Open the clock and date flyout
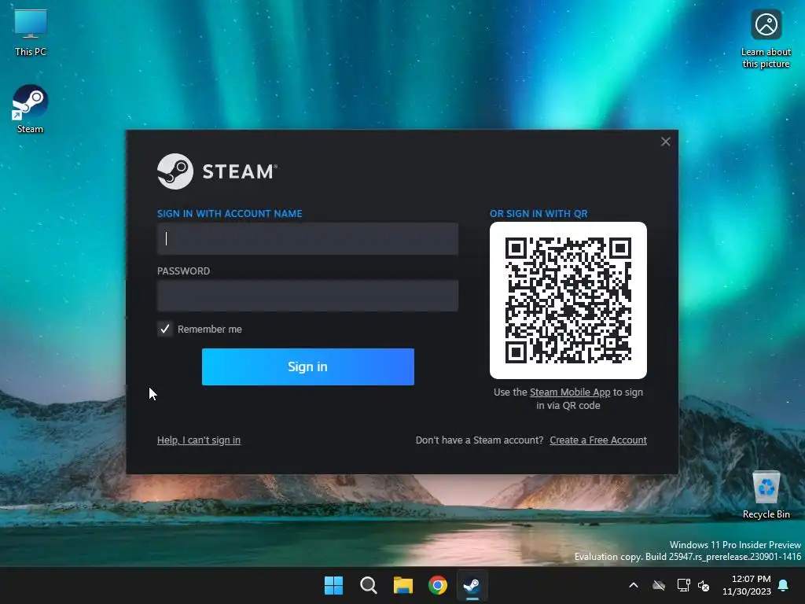The height and width of the screenshot is (604, 805). tap(747, 585)
